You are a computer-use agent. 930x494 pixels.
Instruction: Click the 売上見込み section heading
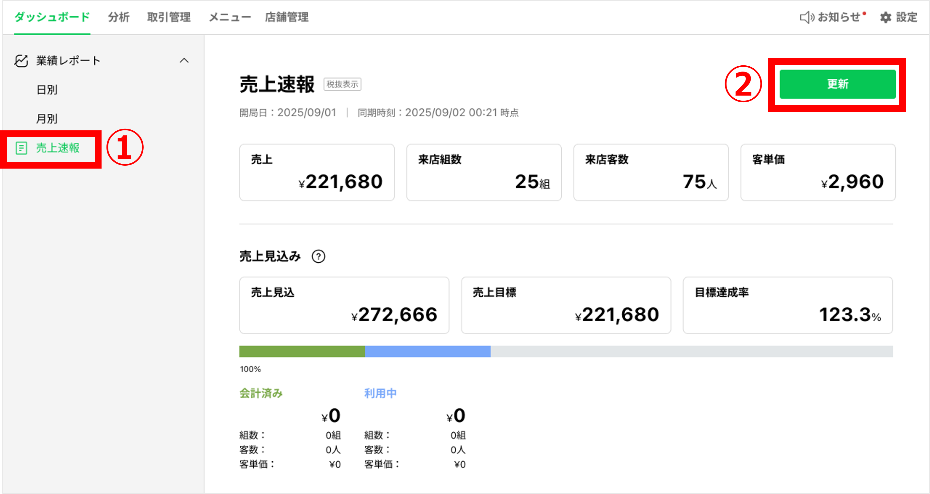pyautogui.click(x=270, y=256)
